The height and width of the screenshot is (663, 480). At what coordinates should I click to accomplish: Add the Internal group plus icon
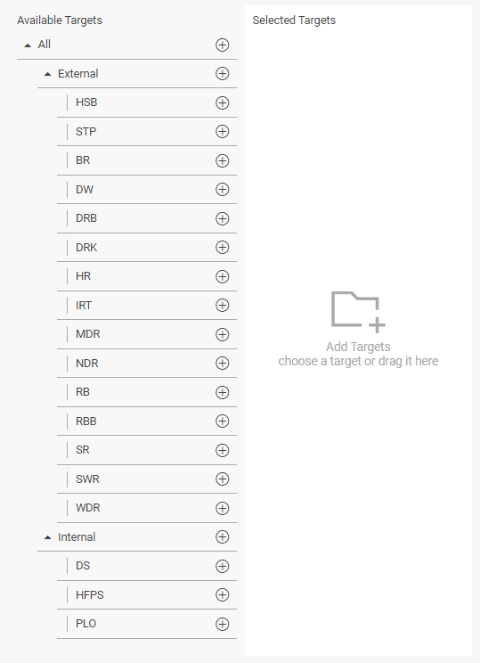tap(223, 537)
